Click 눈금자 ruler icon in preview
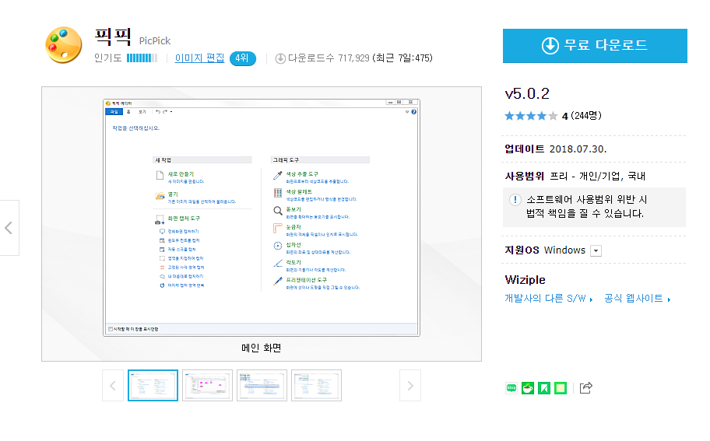The image size is (710, 441). pos(278,229)
